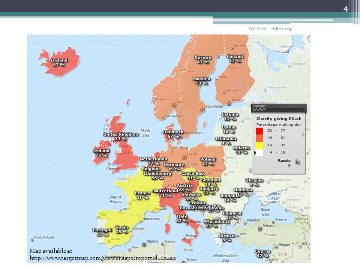Click the Charity giving EU legend title
The width and height of the screenshot is (360, 270).
coord(279,119)
